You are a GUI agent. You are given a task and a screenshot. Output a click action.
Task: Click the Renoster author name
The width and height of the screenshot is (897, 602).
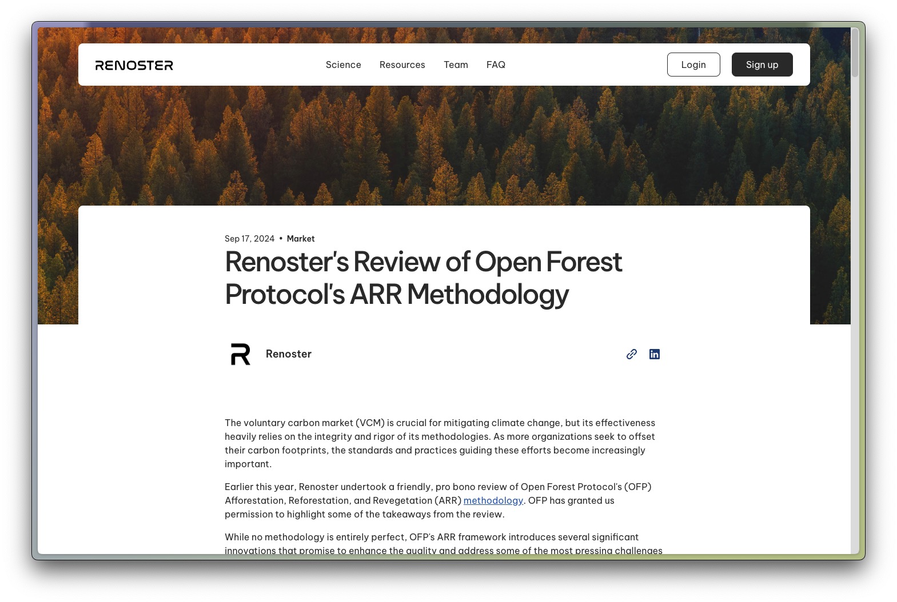[289, 354]
